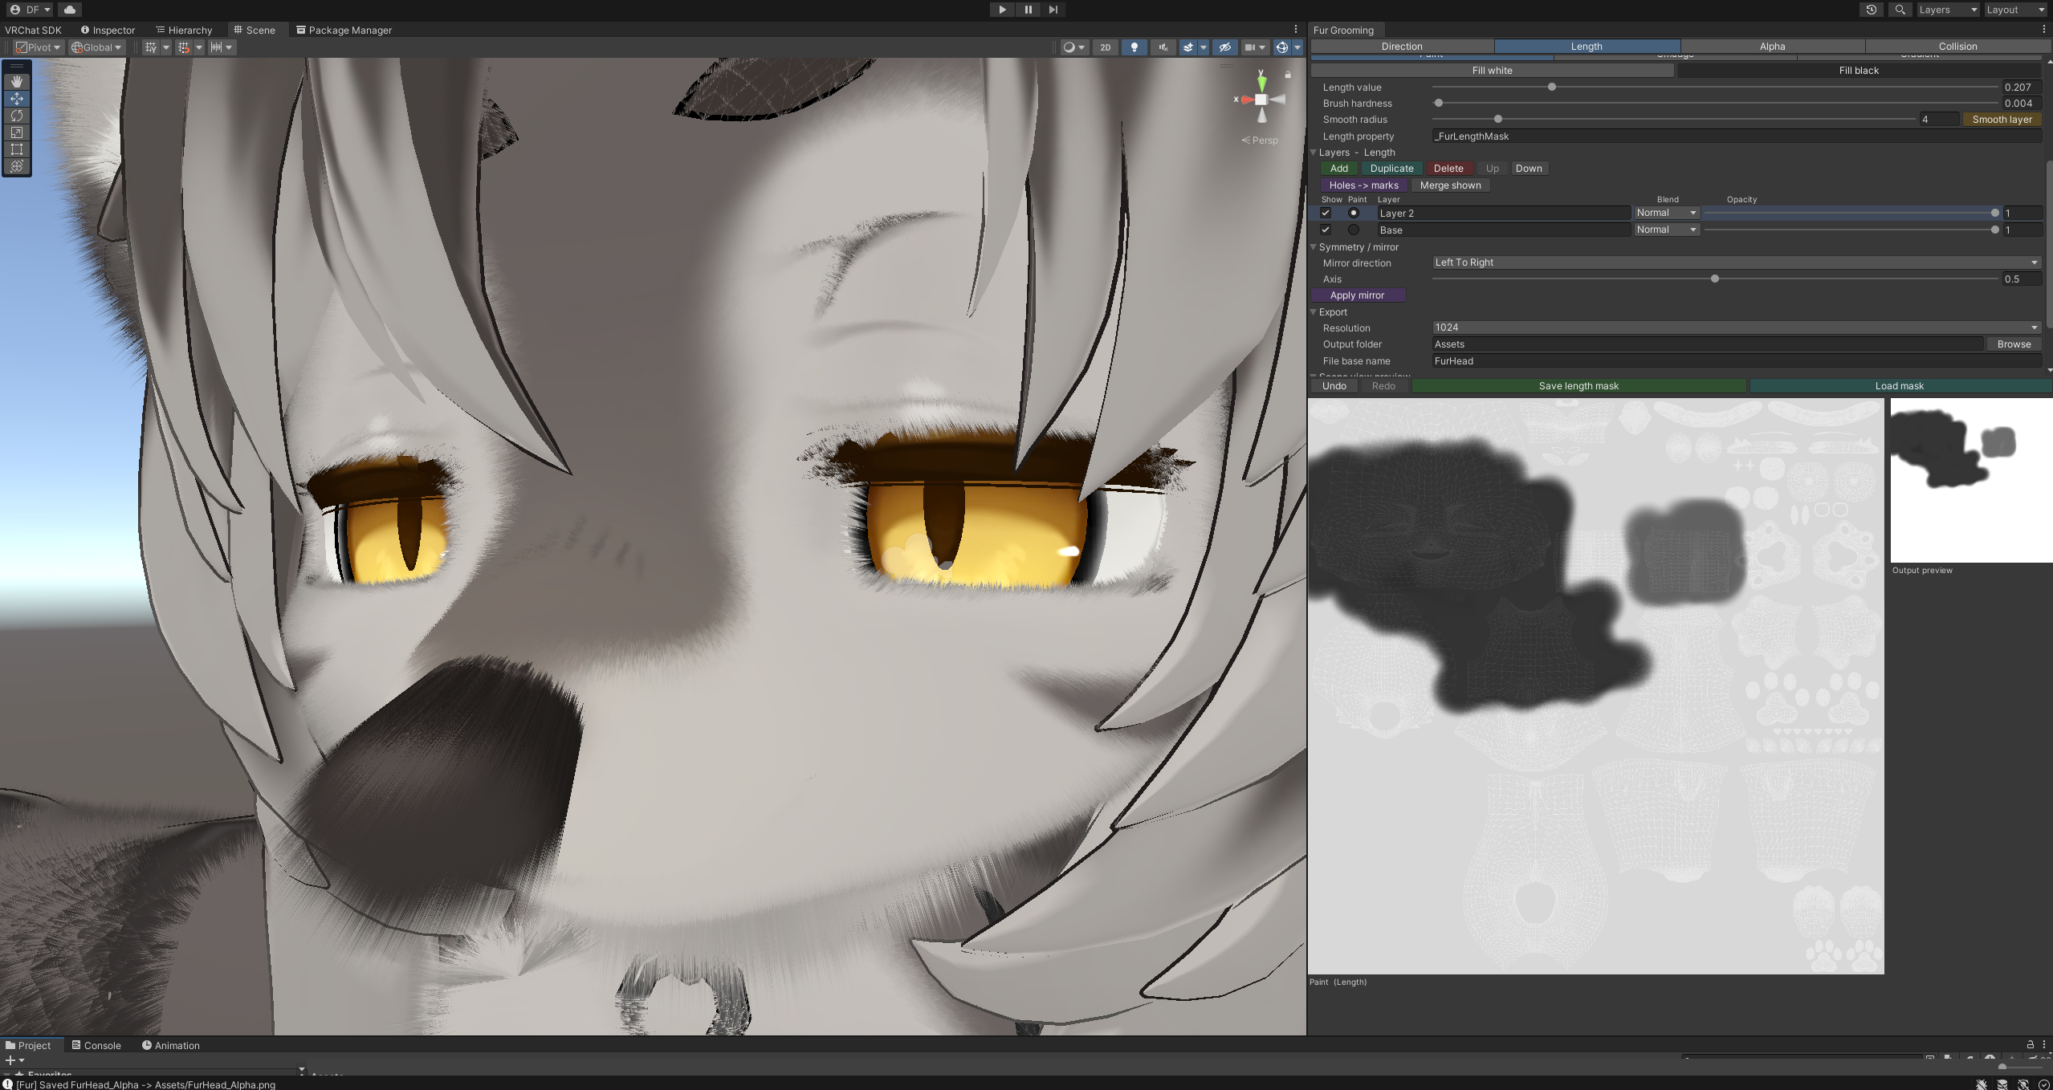Click Save length mask button
Image resolution: width=2053 pixels, height=1090 pixels.
[x=1578, y=386]
